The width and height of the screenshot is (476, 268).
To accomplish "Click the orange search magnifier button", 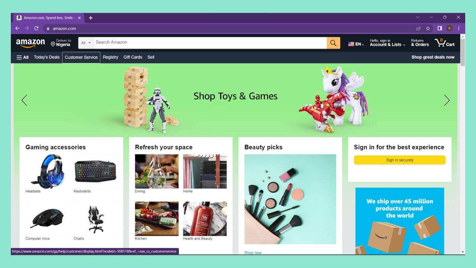I will click(x=333, y=43).
